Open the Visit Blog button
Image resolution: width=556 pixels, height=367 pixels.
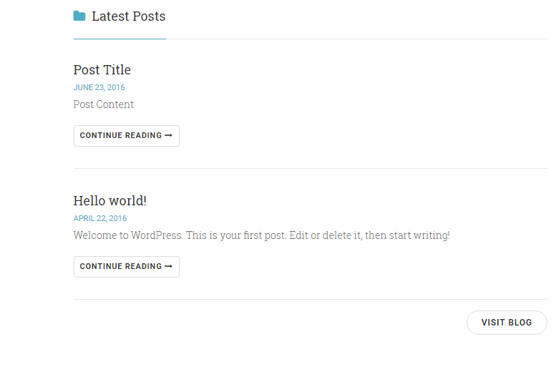[507, 323]
